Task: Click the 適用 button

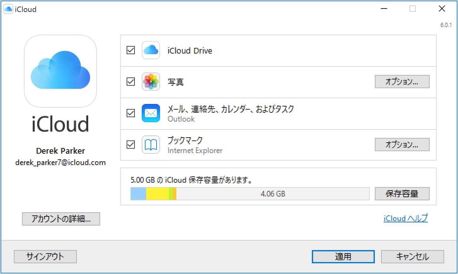Action: pos(343,257)
